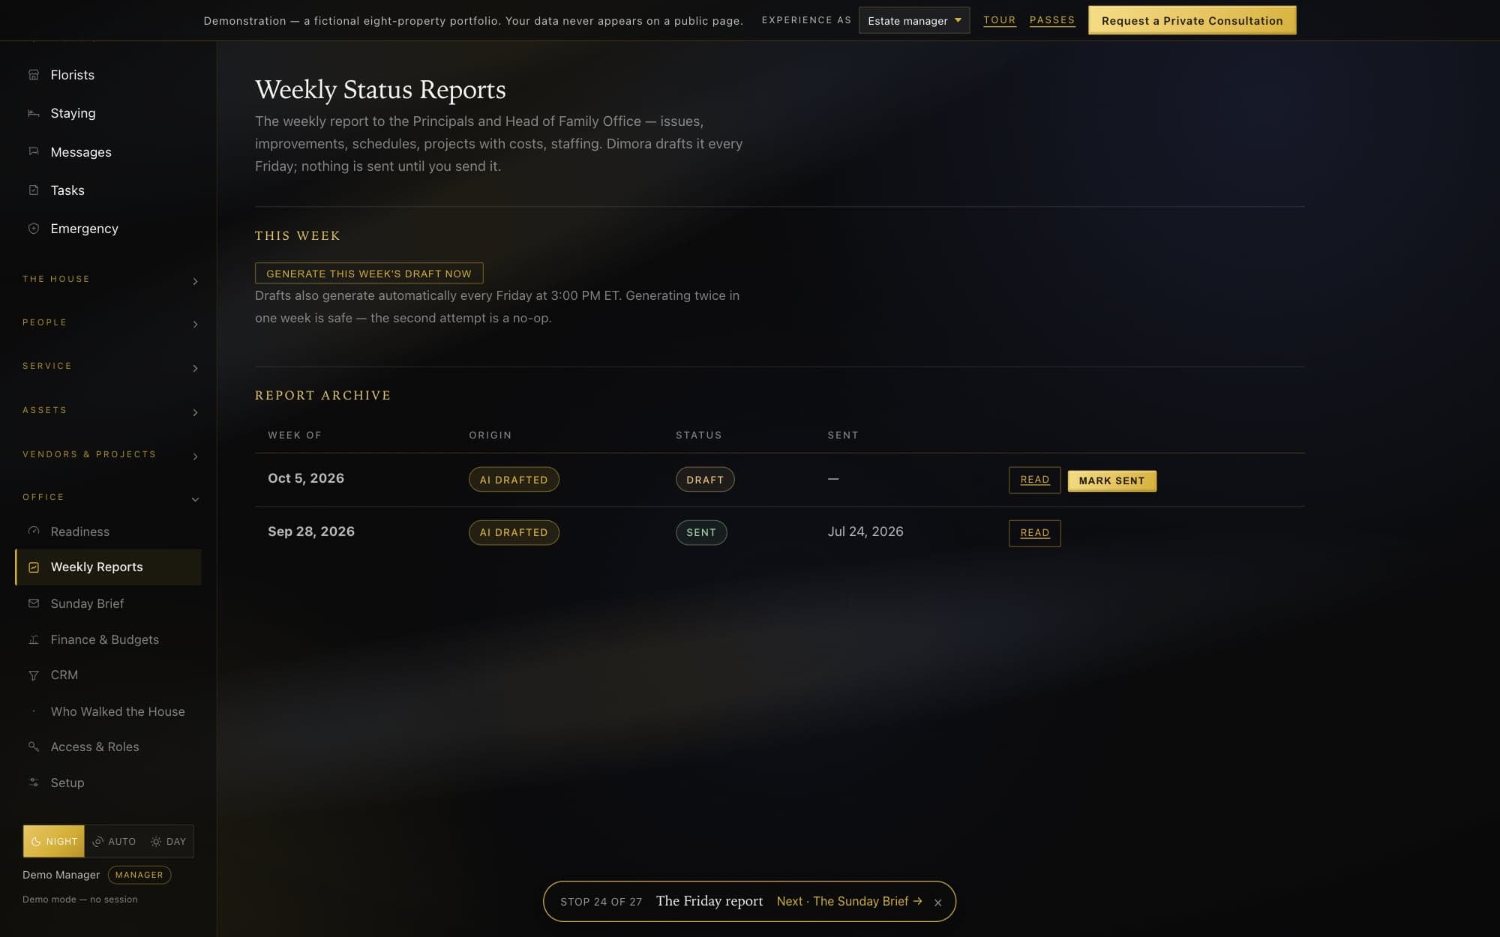Dismiss the tour stop banner
This screenshot has width=1500, height=937.
click(x=937, y=903)
